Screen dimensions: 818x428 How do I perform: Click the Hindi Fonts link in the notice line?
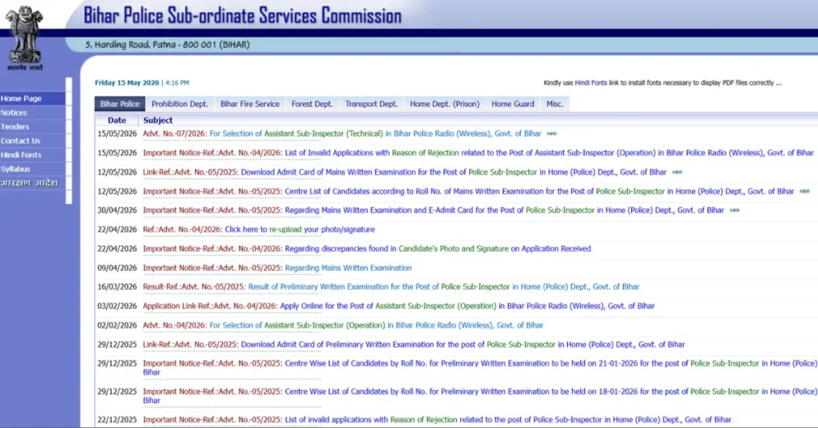point(591,83)
